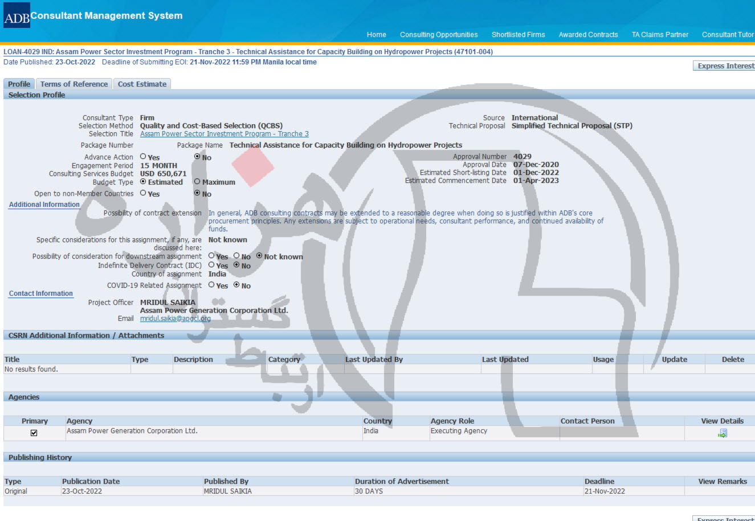The width and height of the screenshot is (755, 521).
Task: Select Yes for Open to non-Member Countries
Action: pos(143,193)
